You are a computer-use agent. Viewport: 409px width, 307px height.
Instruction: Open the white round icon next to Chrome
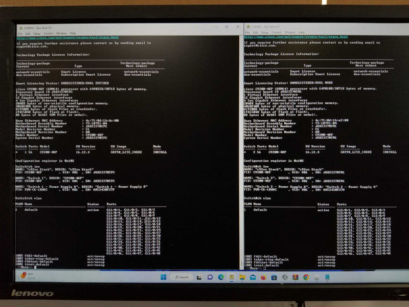(316, 277)
